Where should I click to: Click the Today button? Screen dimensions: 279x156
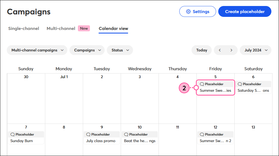click(202, 50)
